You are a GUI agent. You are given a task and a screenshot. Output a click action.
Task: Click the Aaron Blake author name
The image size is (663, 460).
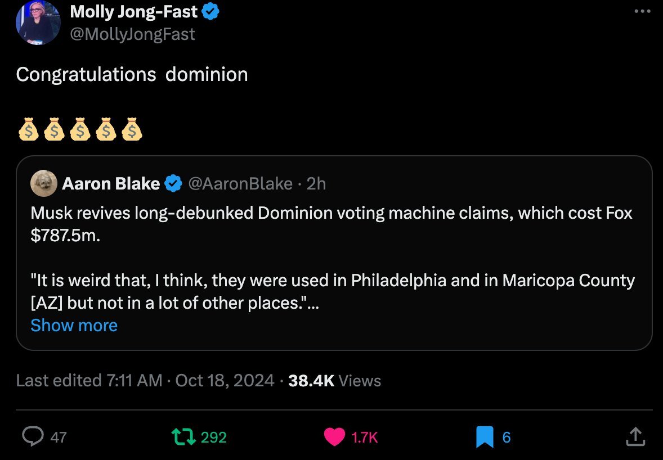(111, 183)
